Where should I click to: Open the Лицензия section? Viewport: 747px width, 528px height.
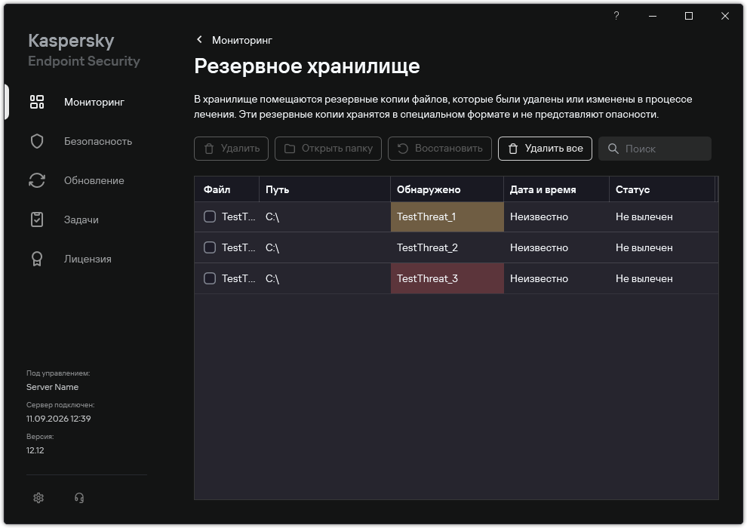point(88,259)
